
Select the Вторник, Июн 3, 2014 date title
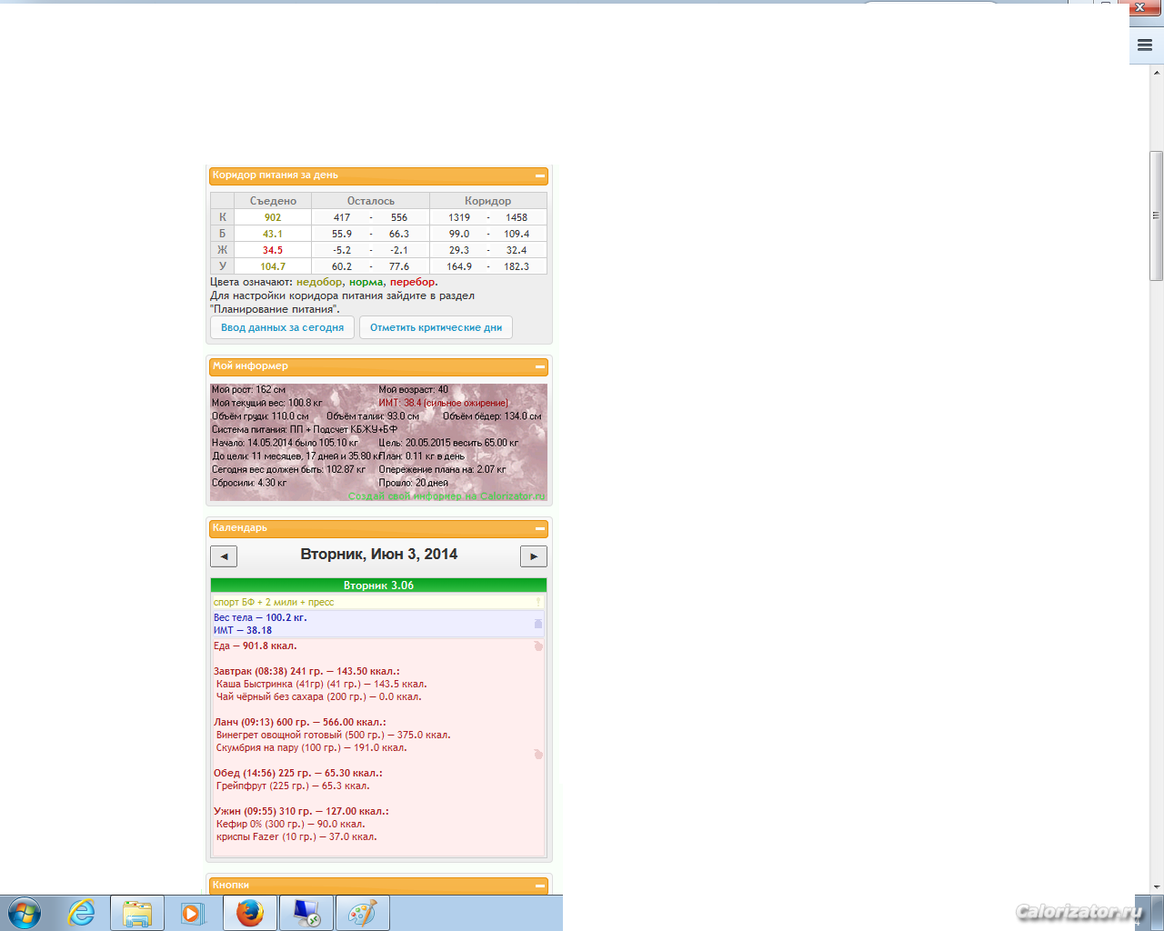point(379,555)
